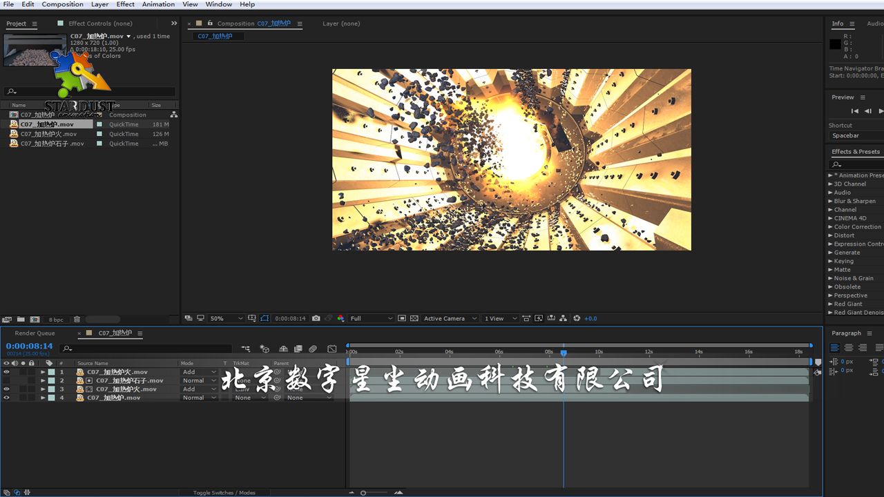This screenshot has height=497, width=884.
Task: Click the timeline current time 0:00:08:14
Action: (29, 346)
